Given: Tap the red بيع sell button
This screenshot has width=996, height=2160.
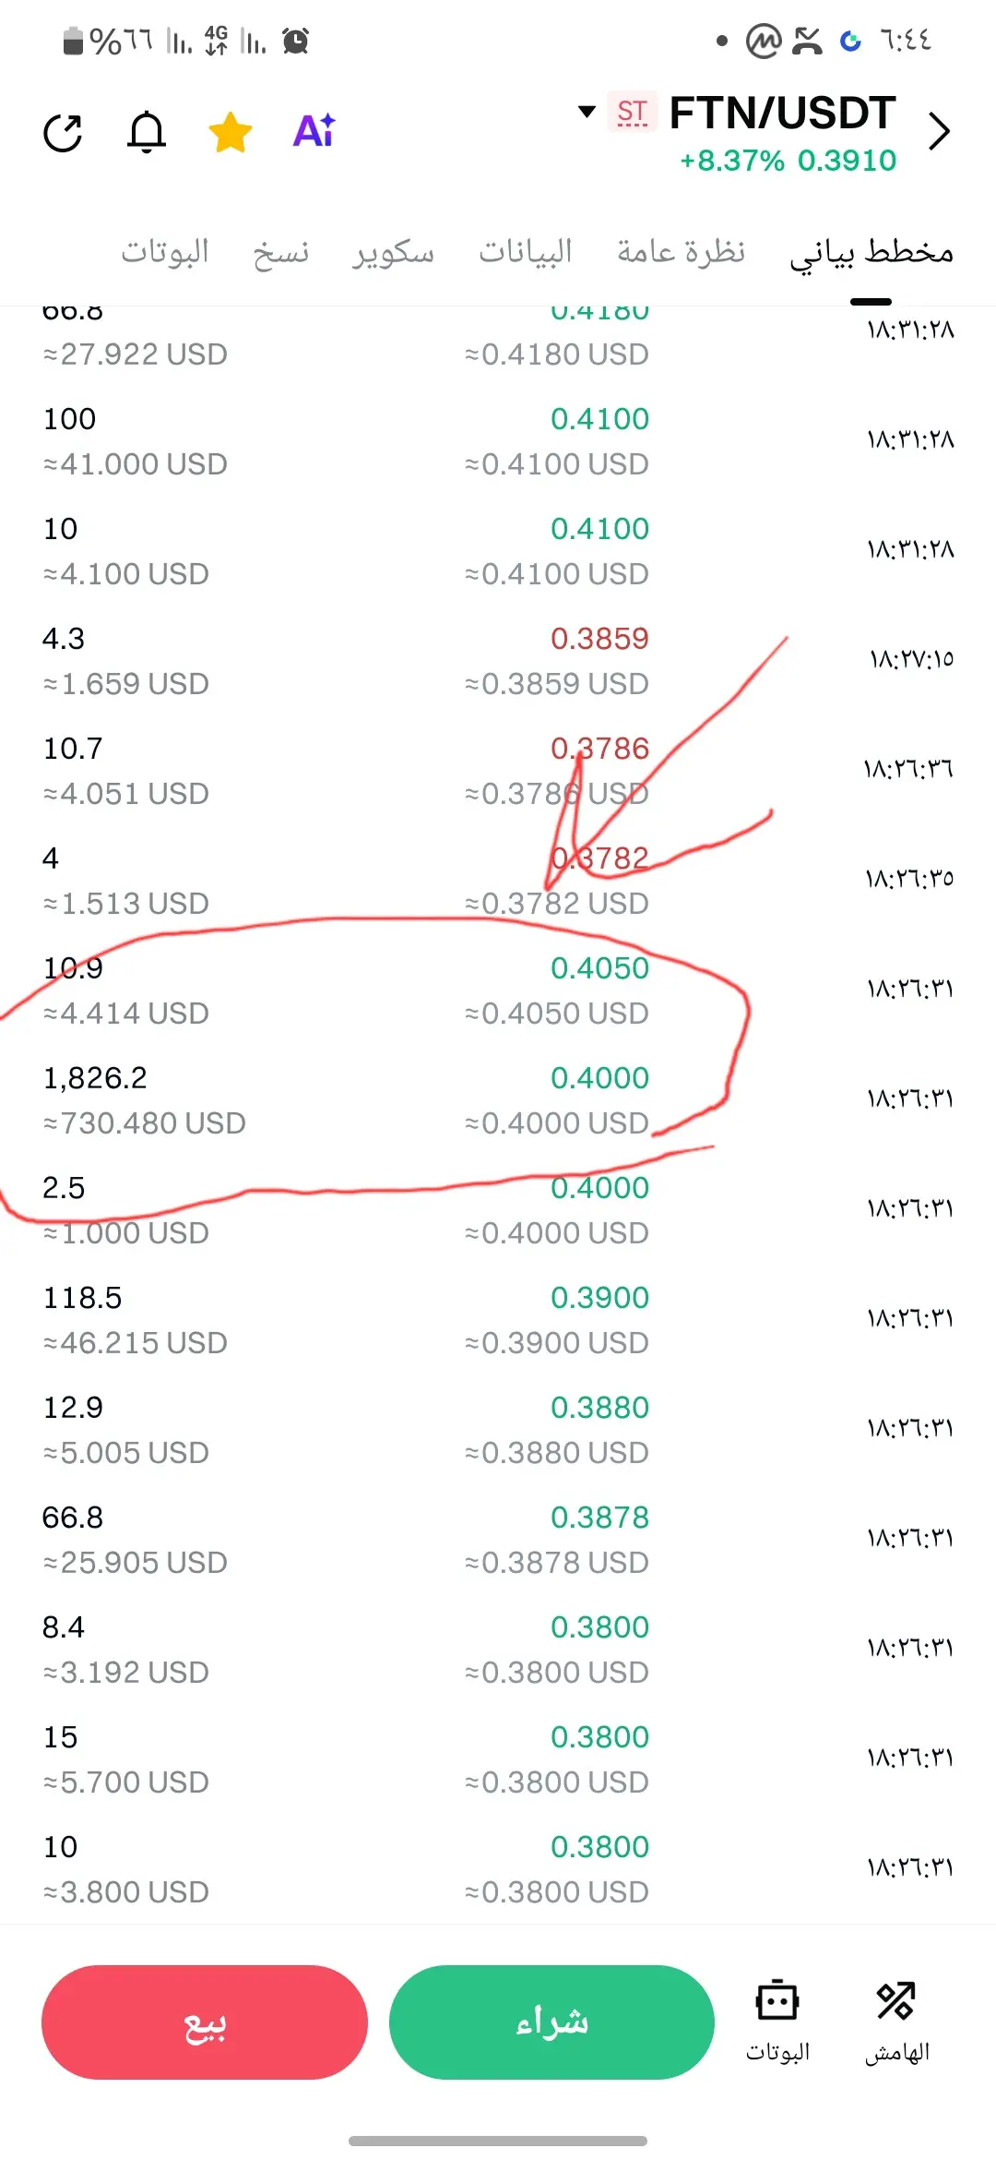Looking at the screenshot, I should click(x=205, y=2022).
